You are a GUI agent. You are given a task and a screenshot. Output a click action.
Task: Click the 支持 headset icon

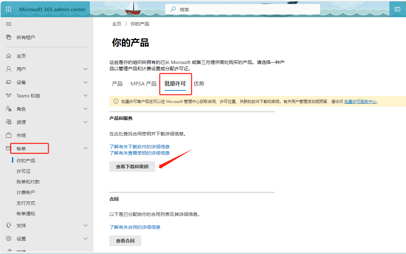coord(9,226)
